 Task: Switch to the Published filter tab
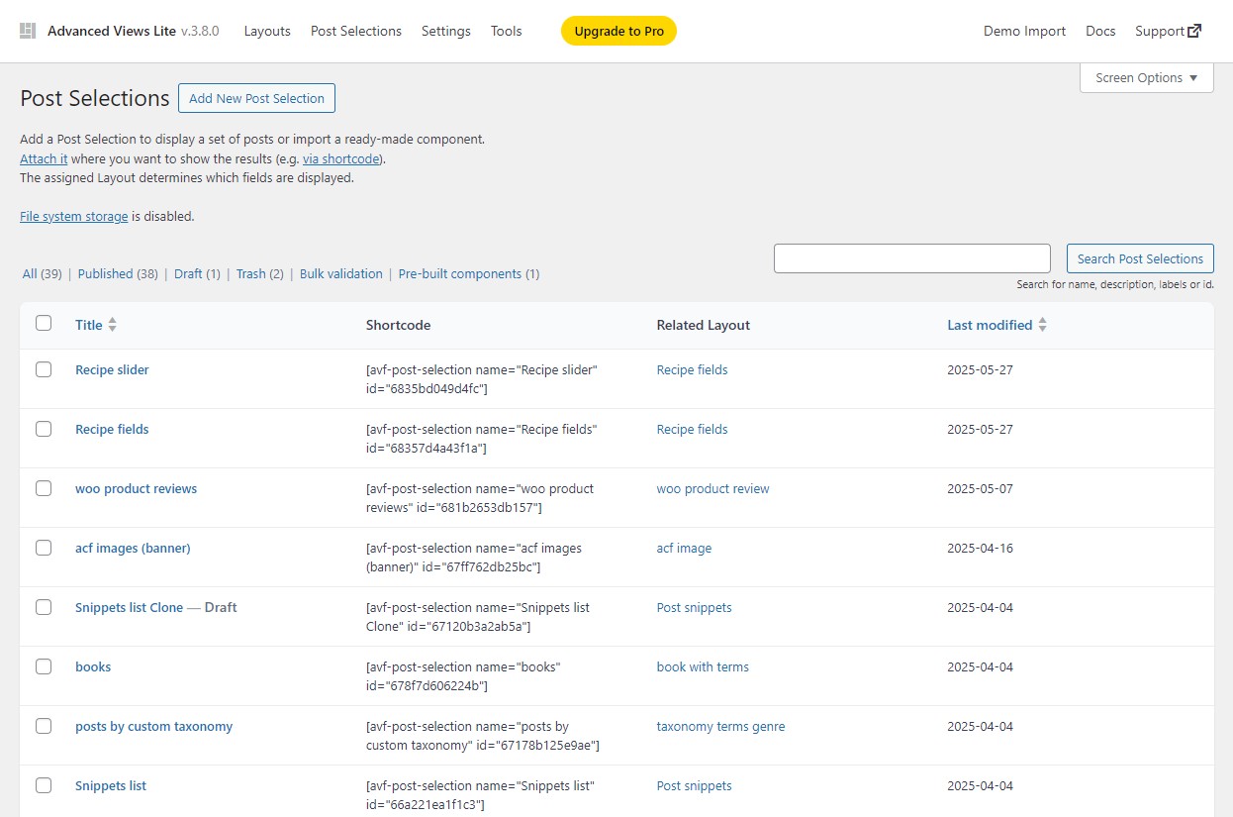point(106,273)
